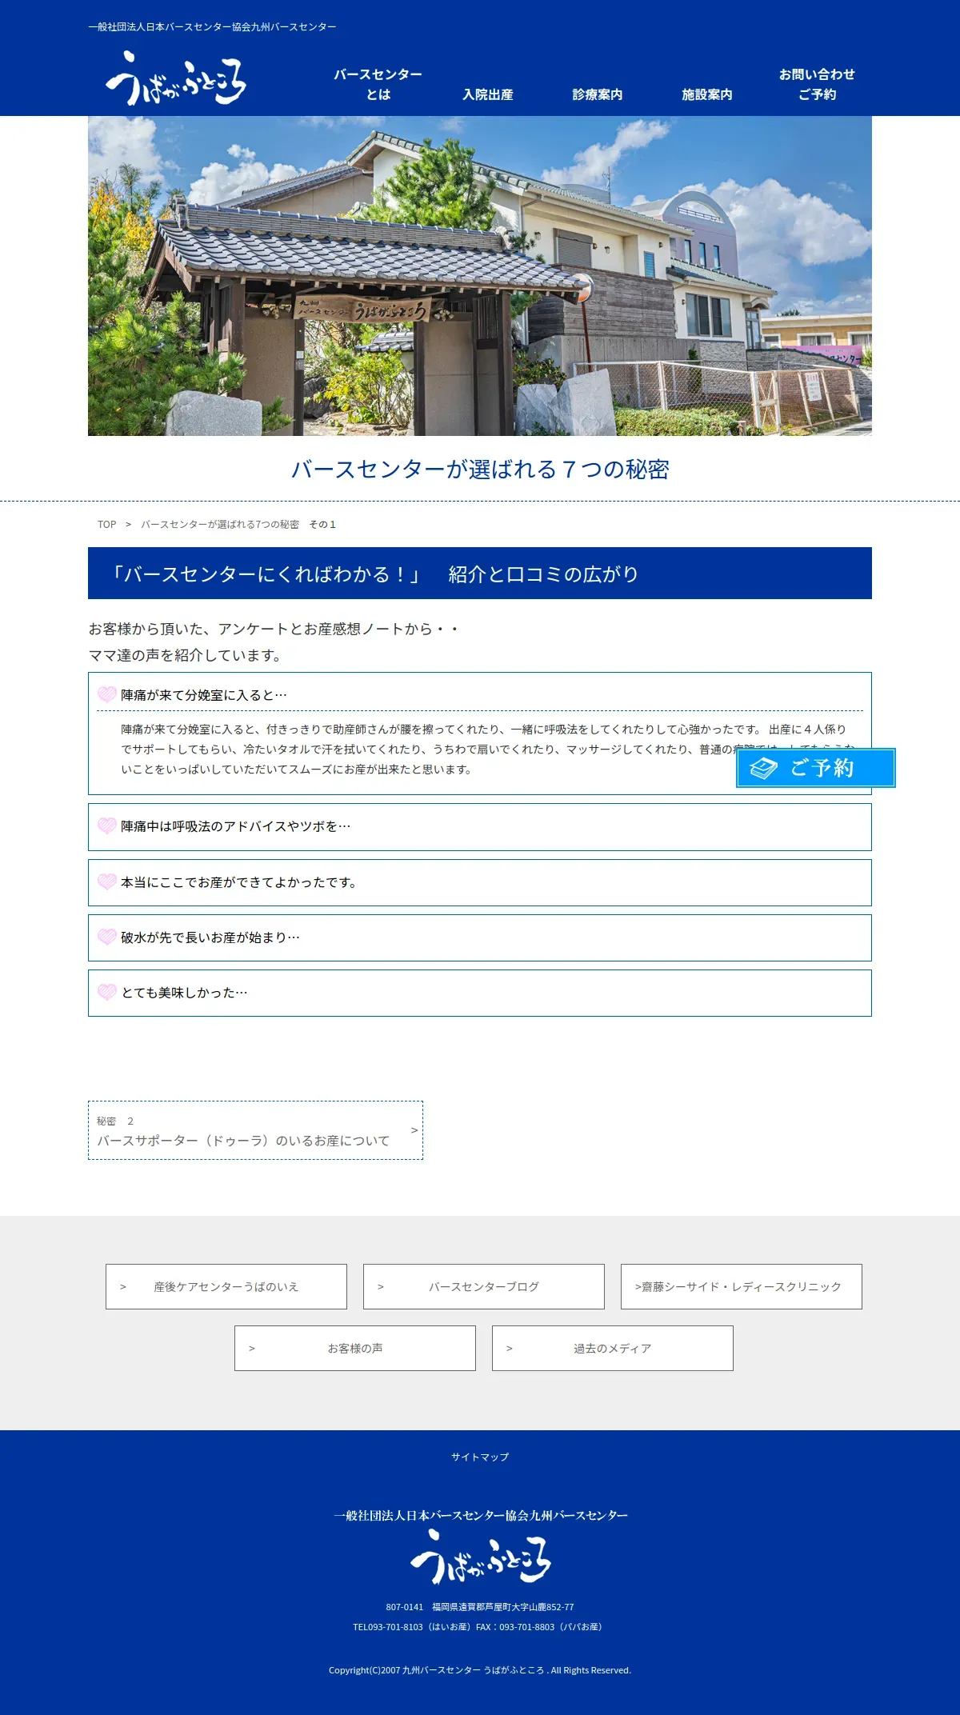Open 齋藤シーサイド・レディースクリニック link
The height and width of the screenshot is (1715, 960).
[x=742, y=1286]
